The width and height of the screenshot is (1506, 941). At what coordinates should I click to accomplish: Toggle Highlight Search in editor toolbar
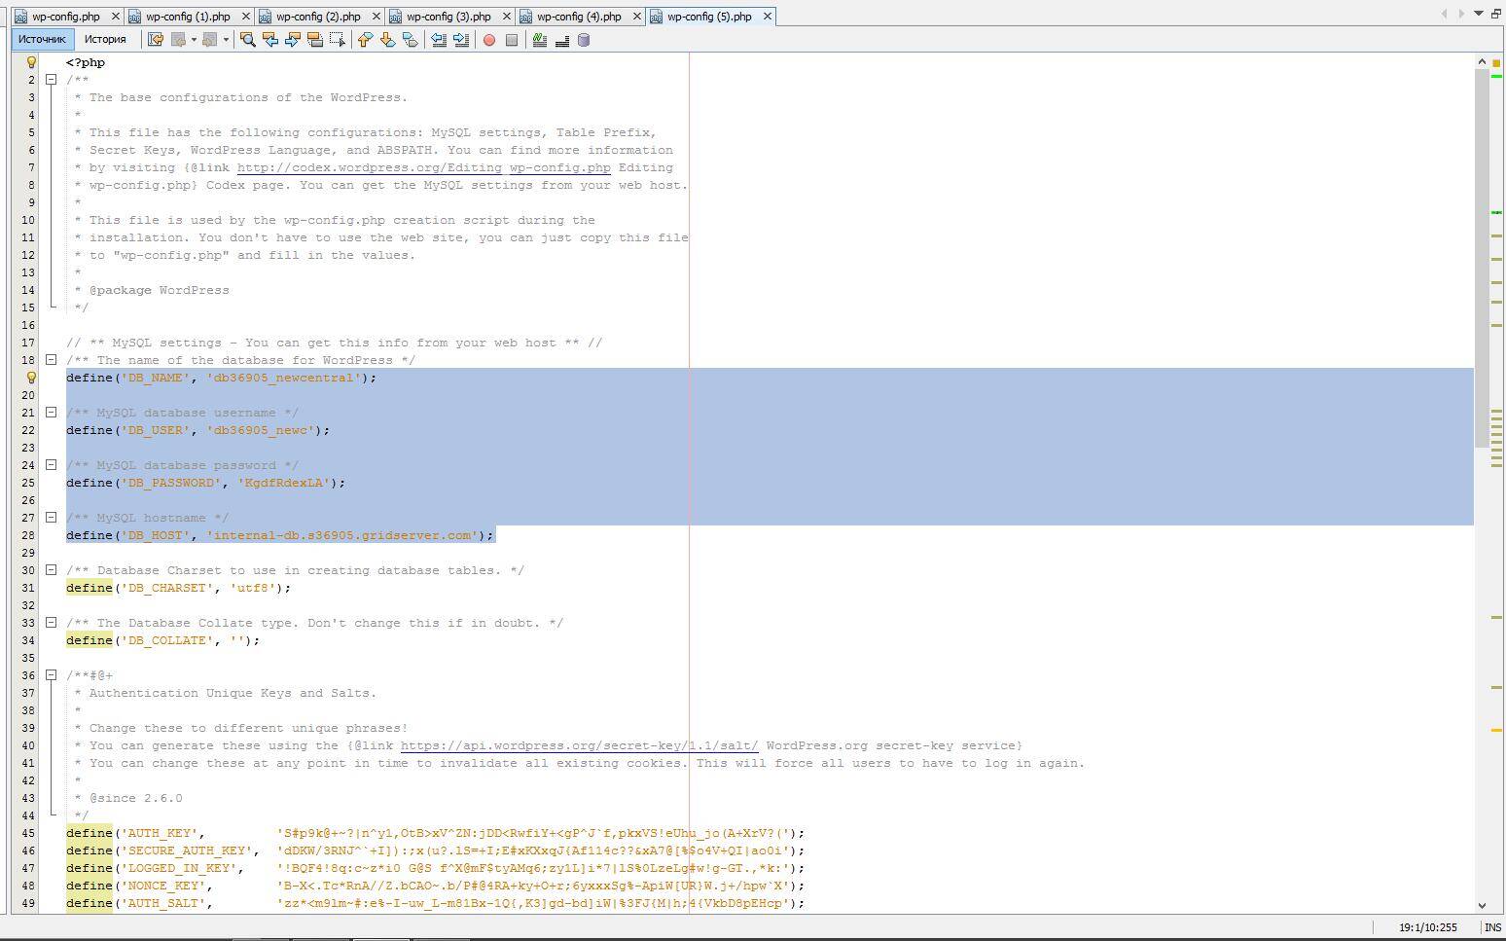point(314,40)
